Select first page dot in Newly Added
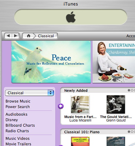135x146 pixels. coord(129,90)
